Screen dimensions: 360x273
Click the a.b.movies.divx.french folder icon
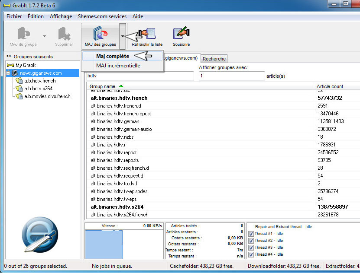[19, 96]
